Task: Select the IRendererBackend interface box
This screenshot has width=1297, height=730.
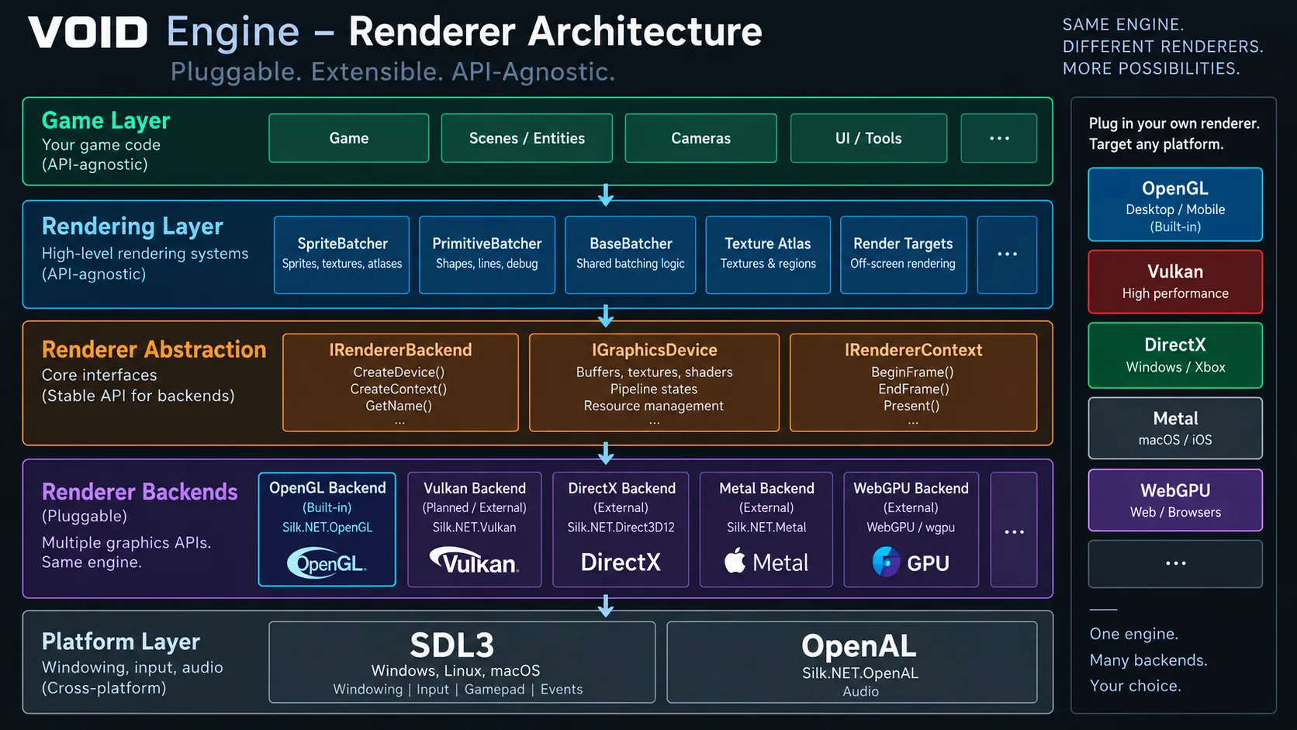Action: click(400, 382)
